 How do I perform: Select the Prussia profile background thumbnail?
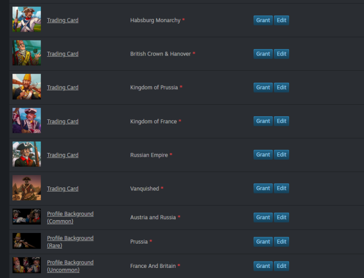[x=27, y=241]
